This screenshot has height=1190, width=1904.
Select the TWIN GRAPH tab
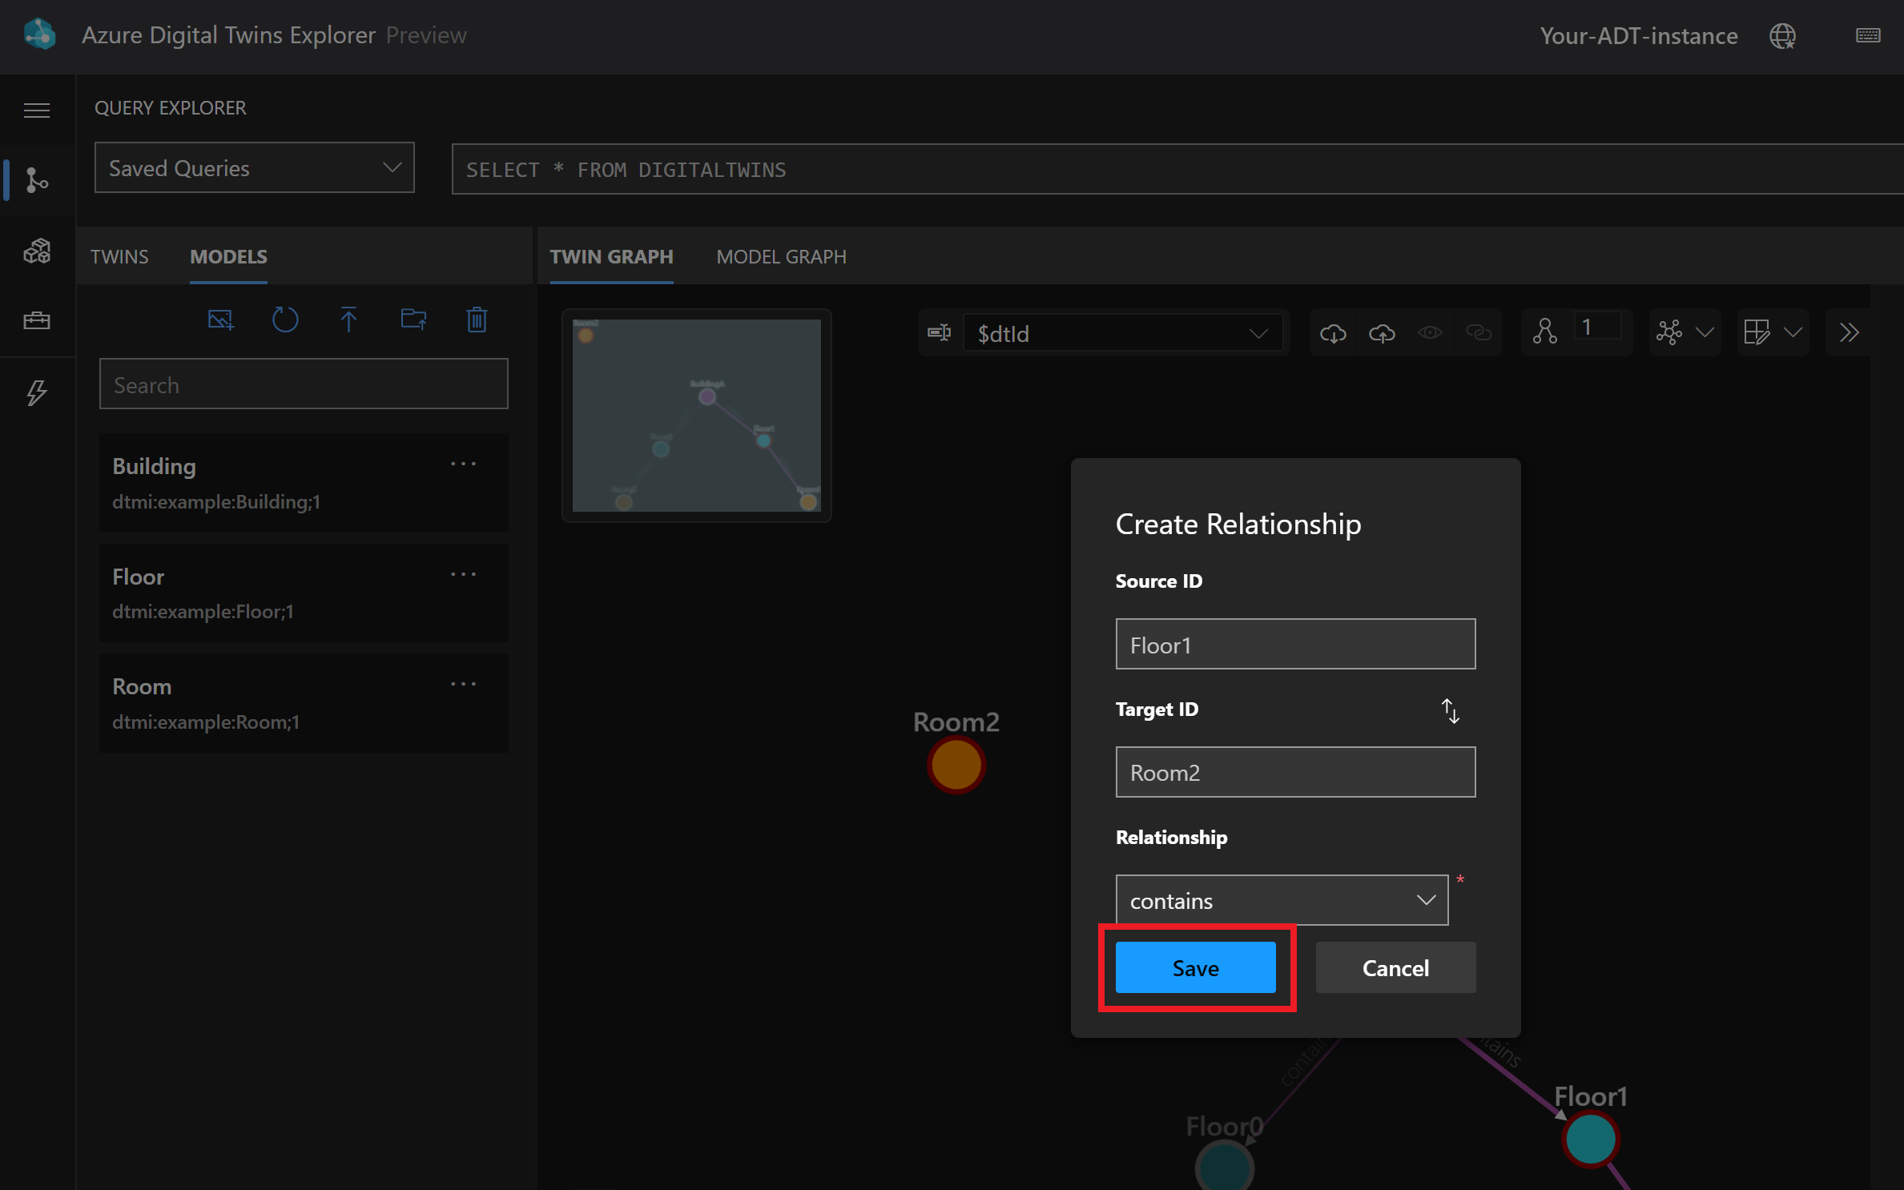pos(611,257)
